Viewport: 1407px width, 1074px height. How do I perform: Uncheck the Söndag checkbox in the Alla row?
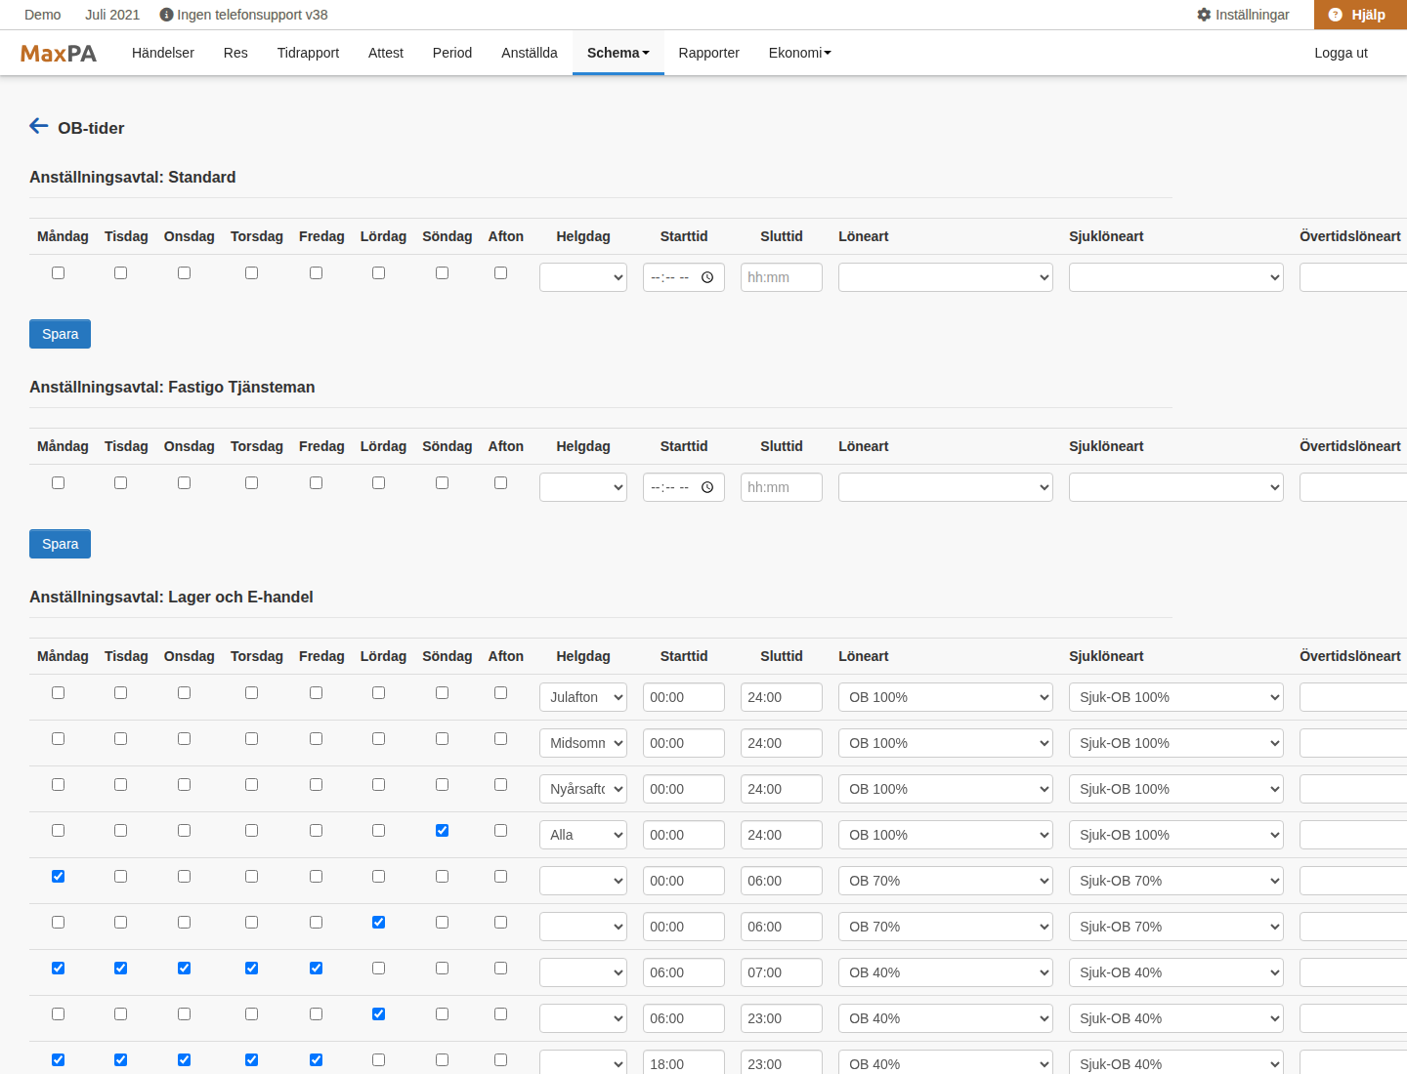click(x=442, y=831)
